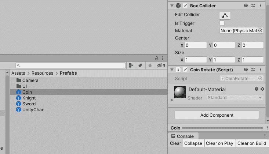
Task: Click the Coin prefab cube icon
Action: (x=18, y=92)
